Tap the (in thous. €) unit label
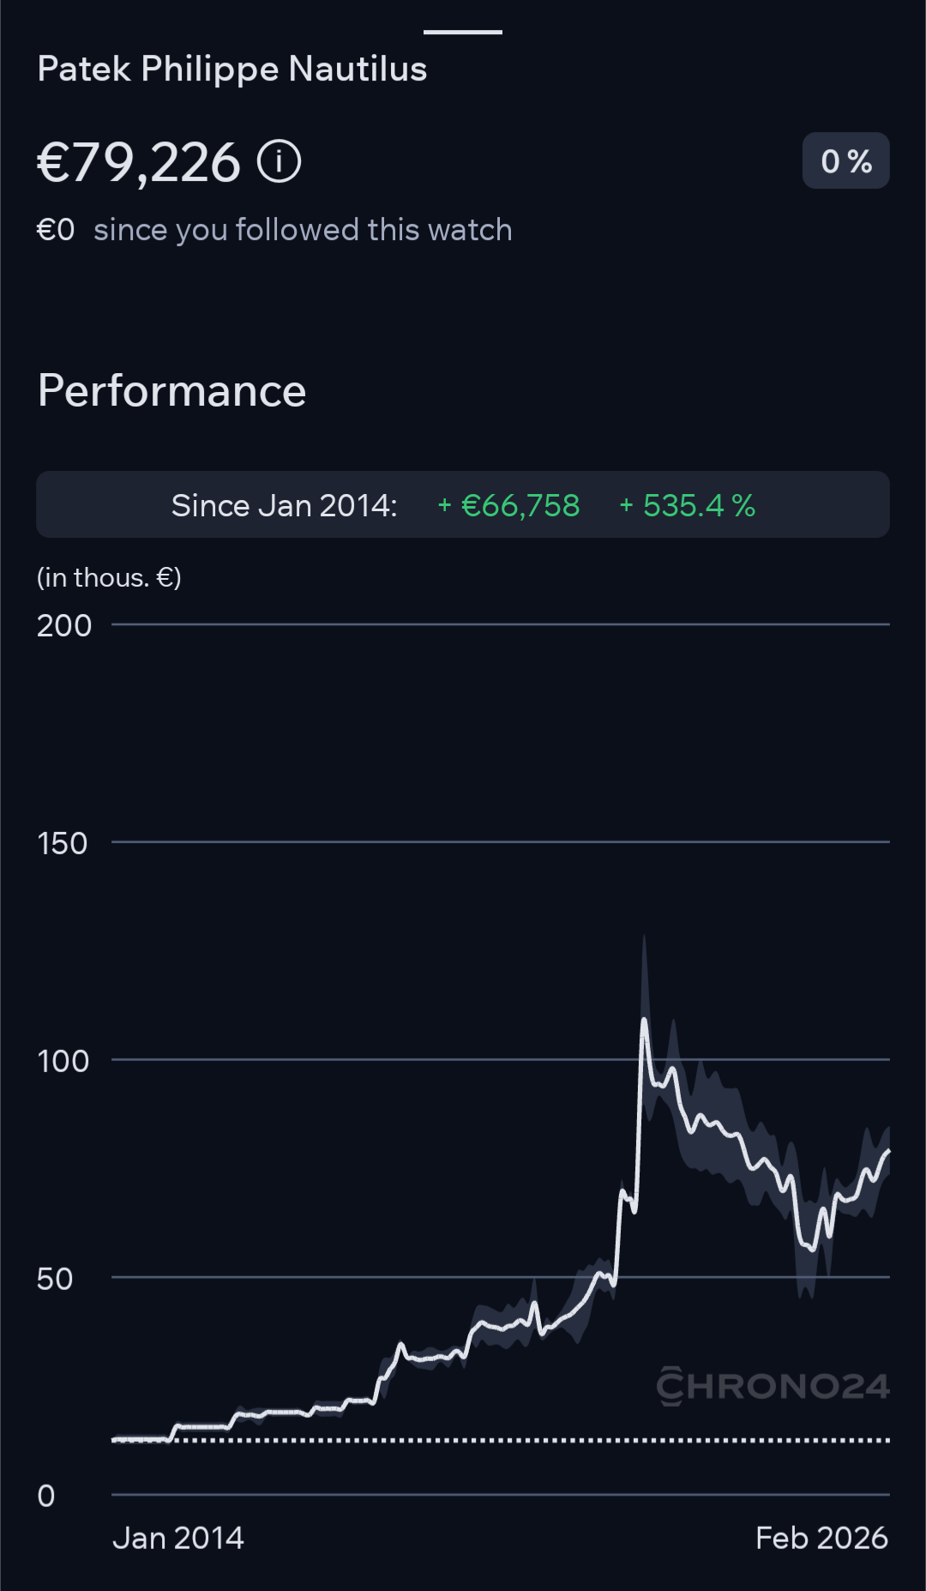 pyautogui.click(x=109, y=577)
